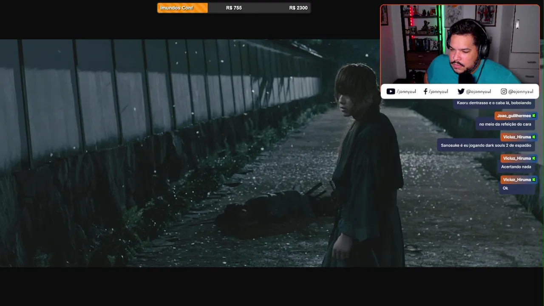Select the @ojonnyzul Instagram handle
This screenshot has height=306, width=544.
tap(521, 91)
